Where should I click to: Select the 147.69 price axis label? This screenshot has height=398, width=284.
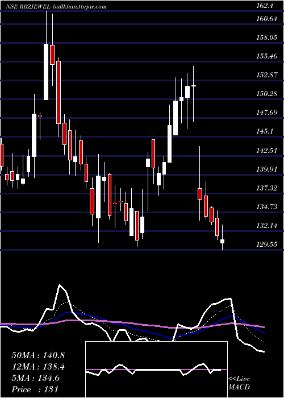(266, 113)
